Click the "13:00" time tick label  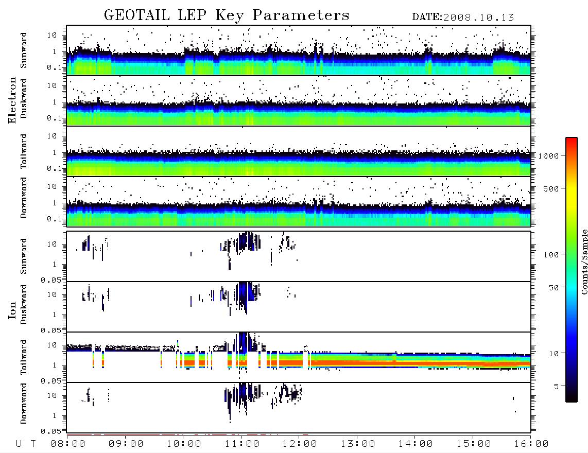point(358,444)
